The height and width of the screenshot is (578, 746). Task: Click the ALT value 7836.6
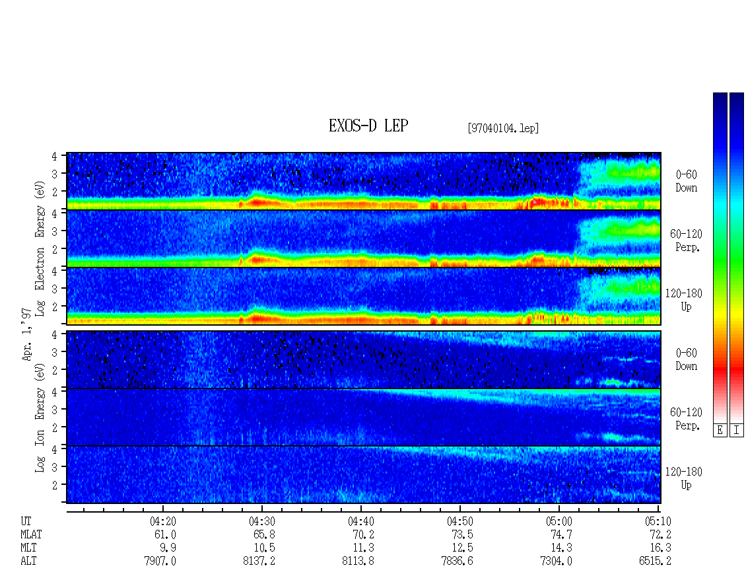click(458, 561)
